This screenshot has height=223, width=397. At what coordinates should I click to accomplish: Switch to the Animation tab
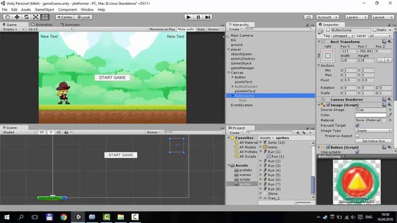tap(42, 25)
